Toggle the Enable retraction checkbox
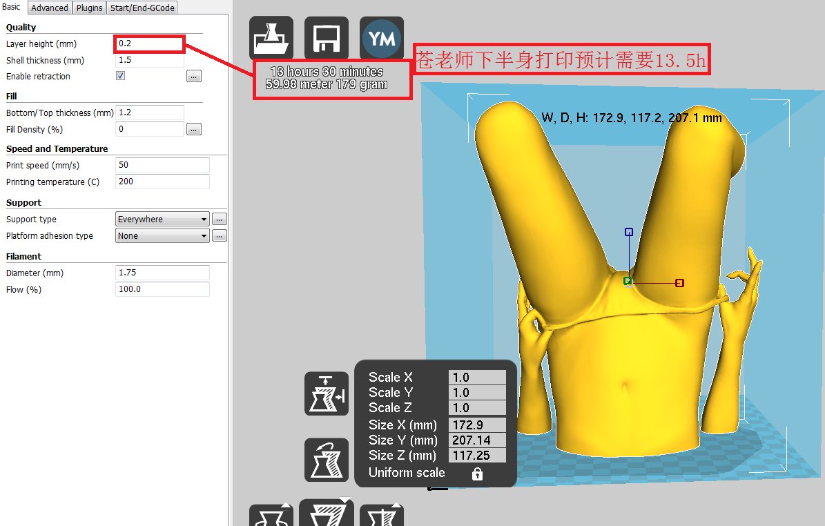This screenshot has width=825, height=526. 120,75
